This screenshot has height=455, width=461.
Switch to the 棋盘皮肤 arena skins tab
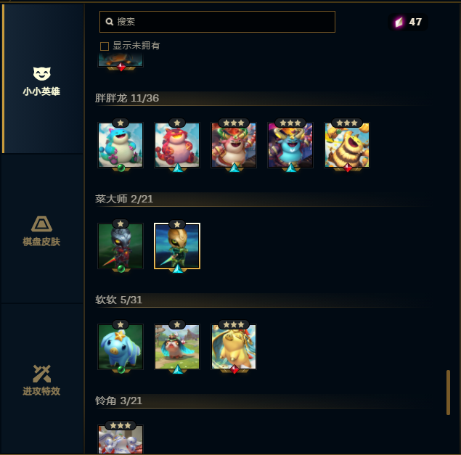42,231
